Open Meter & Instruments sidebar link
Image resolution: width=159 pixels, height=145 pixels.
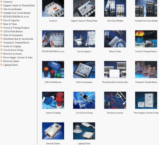[13, 35]
